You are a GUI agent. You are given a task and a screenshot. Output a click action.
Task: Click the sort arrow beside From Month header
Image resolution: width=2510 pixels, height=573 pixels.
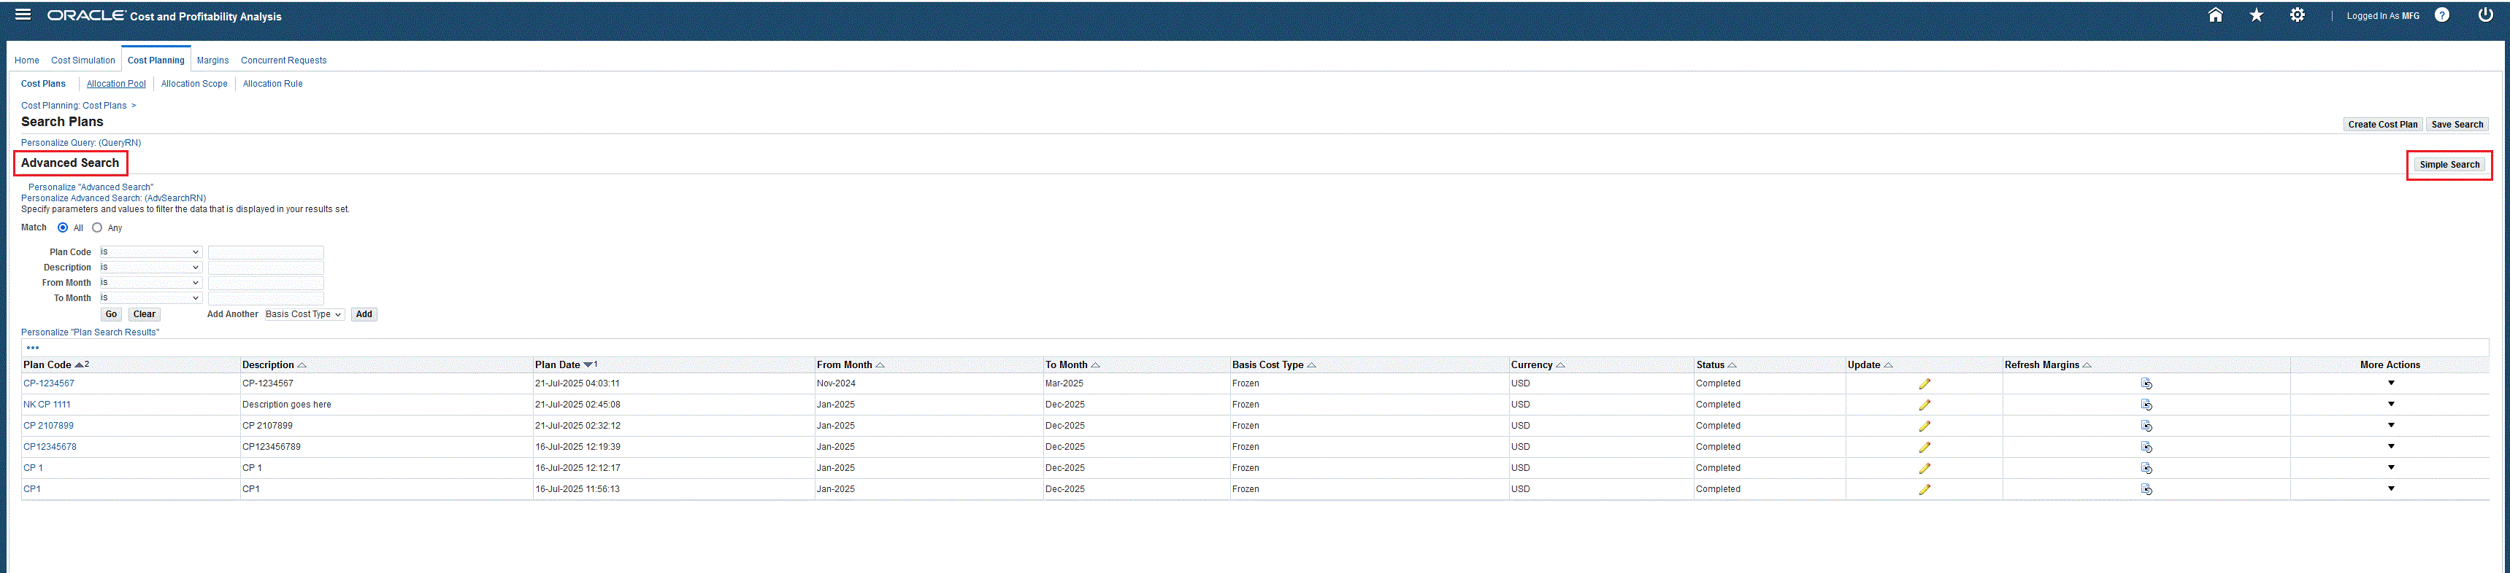[x=880, y=365]
